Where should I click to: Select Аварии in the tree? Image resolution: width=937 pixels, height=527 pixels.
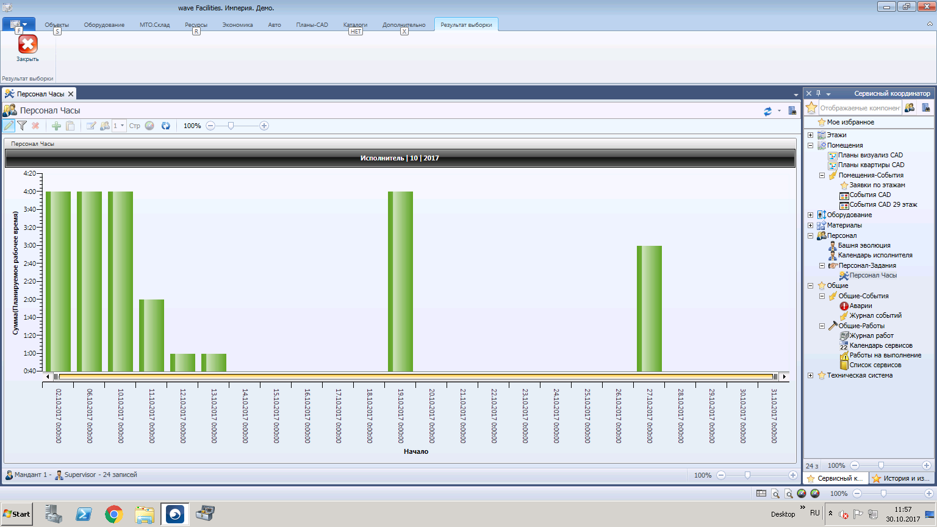pos(861,306)
